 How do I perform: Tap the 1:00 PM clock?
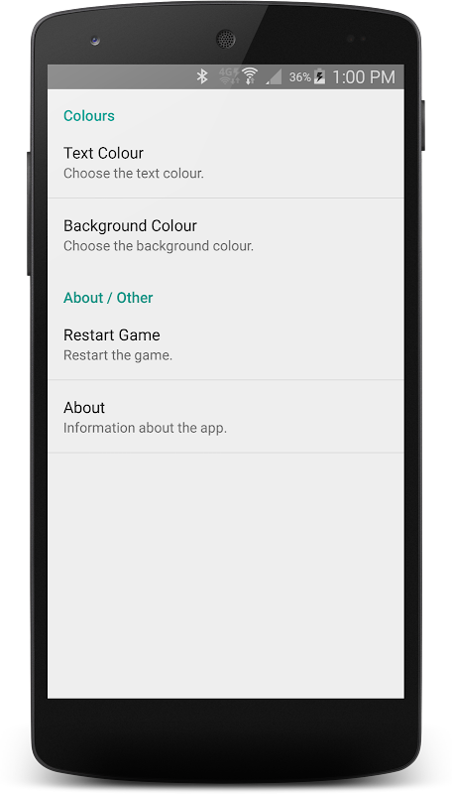pyautogui.click(x=363, y=77)
